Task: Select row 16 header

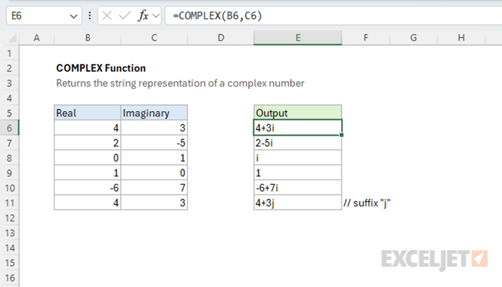Action: (x=9, y=278)
